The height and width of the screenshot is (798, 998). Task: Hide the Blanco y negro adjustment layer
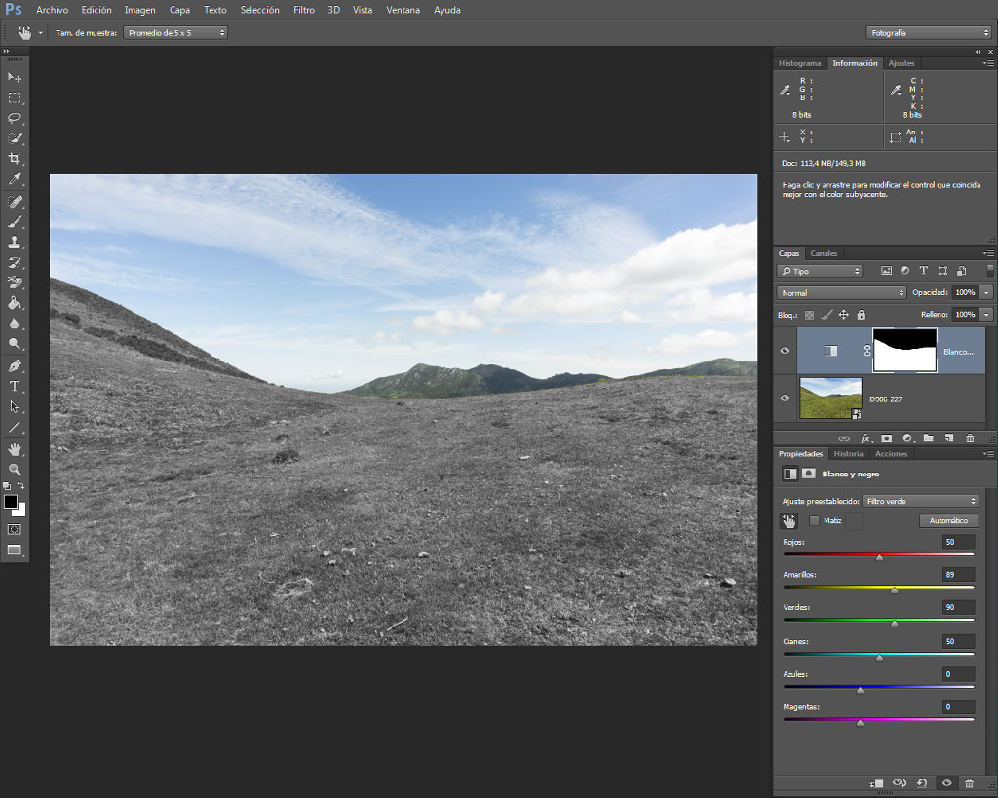pyautogui.click(x=785, y=351)
